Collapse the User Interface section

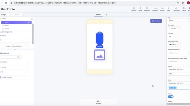click(28, 62)
